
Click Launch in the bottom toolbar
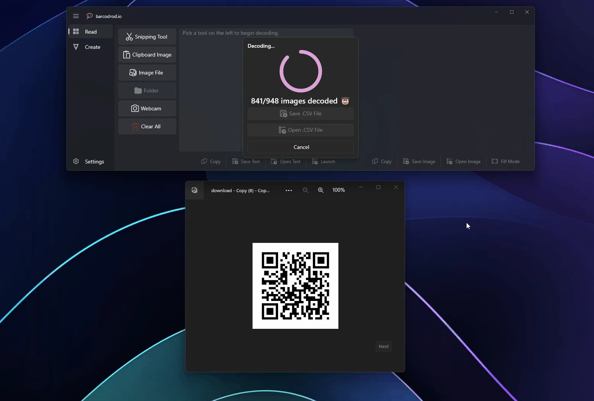pos(324,162)
